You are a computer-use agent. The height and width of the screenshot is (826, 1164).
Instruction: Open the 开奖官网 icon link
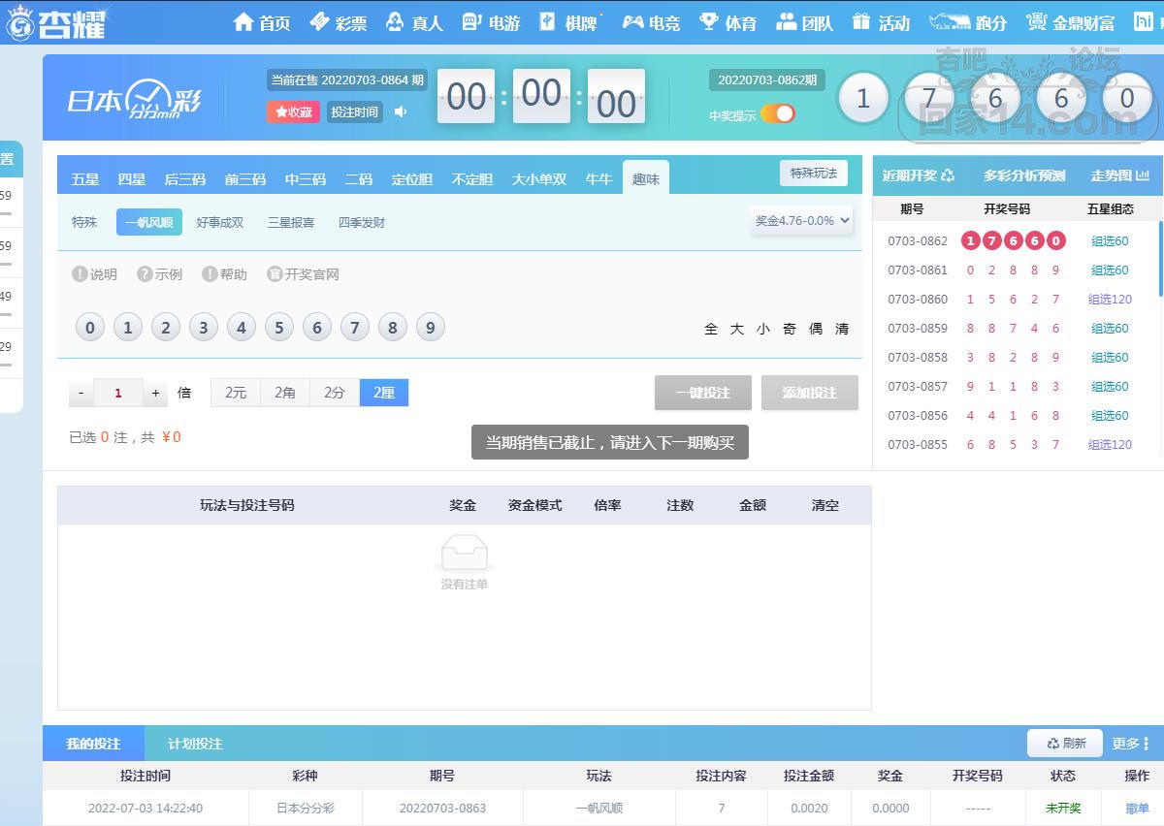[x=275, y=274]
